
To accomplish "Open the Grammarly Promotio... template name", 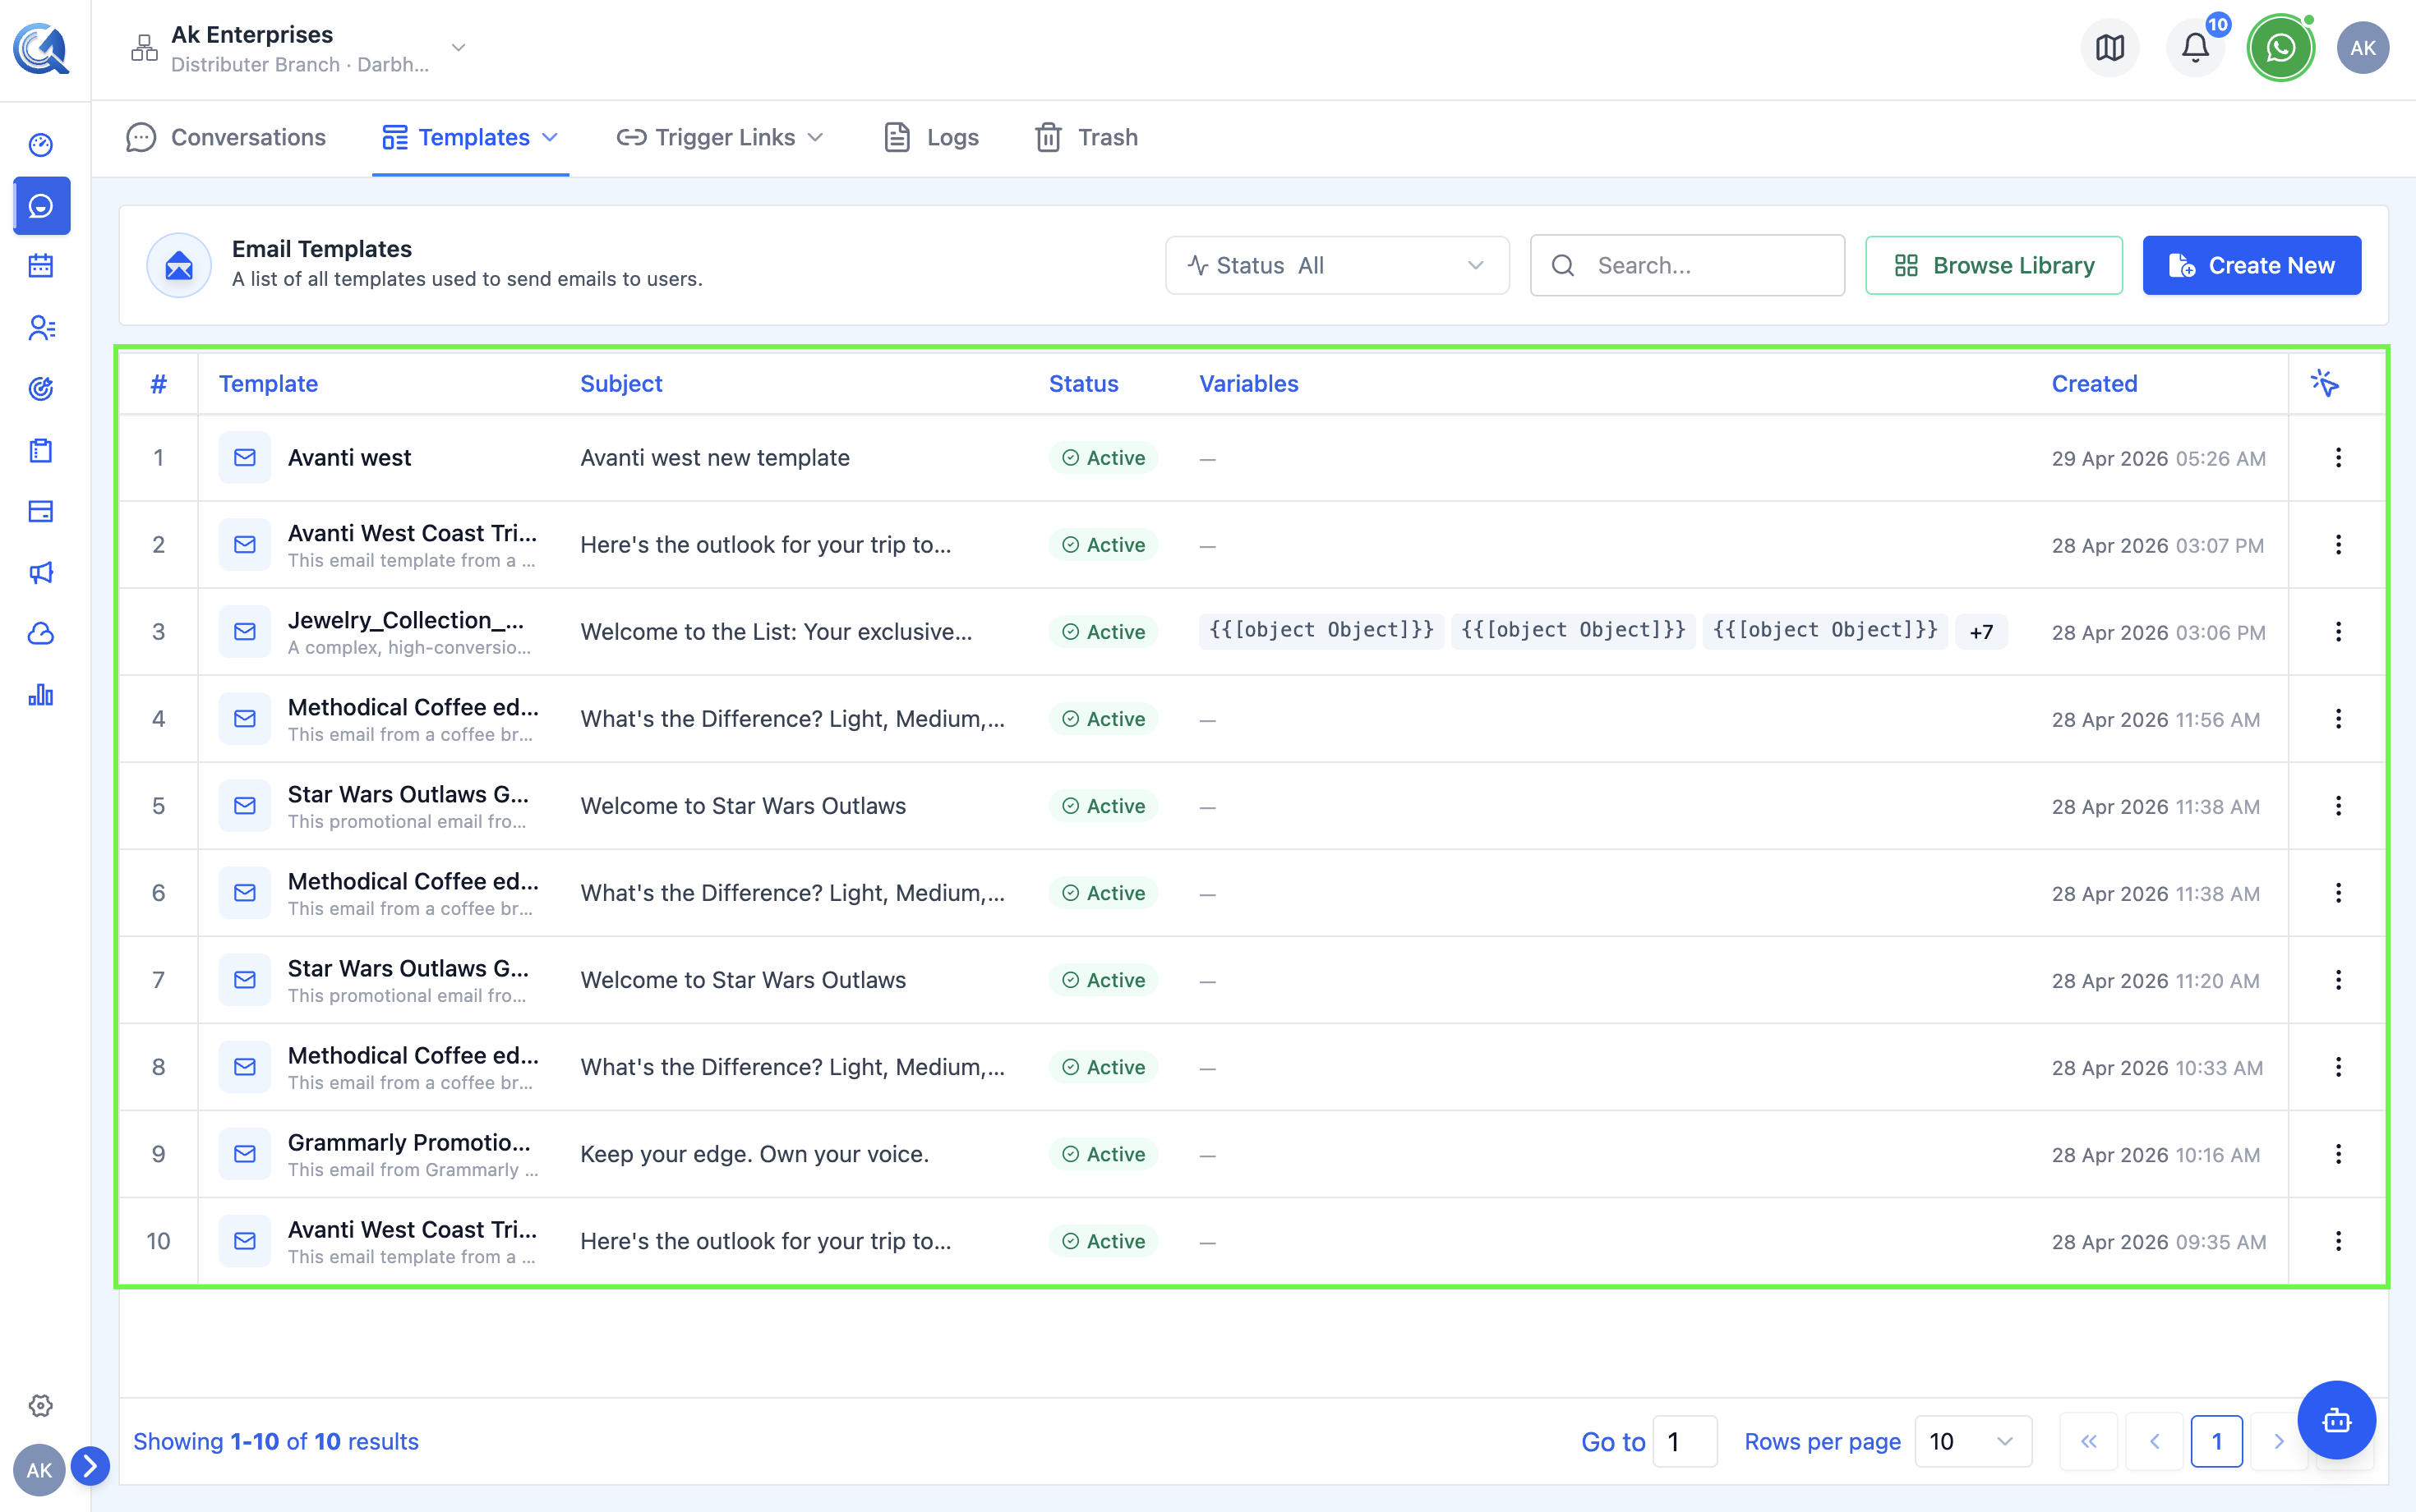I will 409,1142.
